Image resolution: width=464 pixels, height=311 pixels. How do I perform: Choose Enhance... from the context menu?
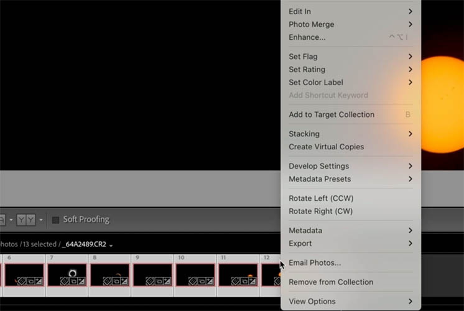tap(350, 37)
